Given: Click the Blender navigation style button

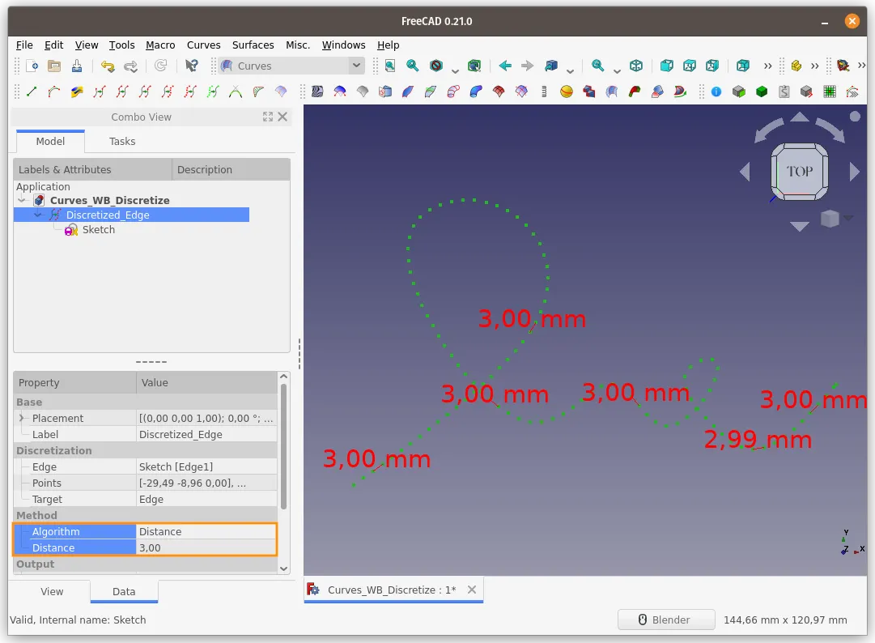Looking at the screenshot, I should [665, 620].
